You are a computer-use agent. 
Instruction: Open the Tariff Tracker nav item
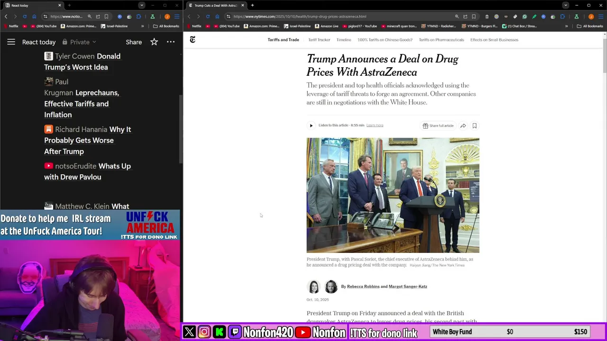point(319,40)
